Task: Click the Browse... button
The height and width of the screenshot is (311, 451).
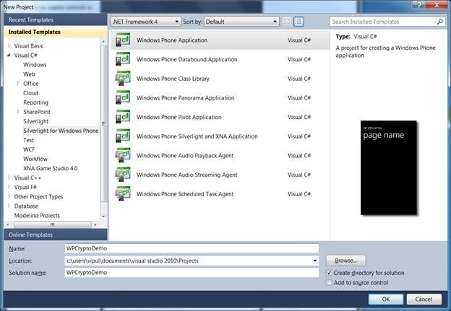Action: 345,260
